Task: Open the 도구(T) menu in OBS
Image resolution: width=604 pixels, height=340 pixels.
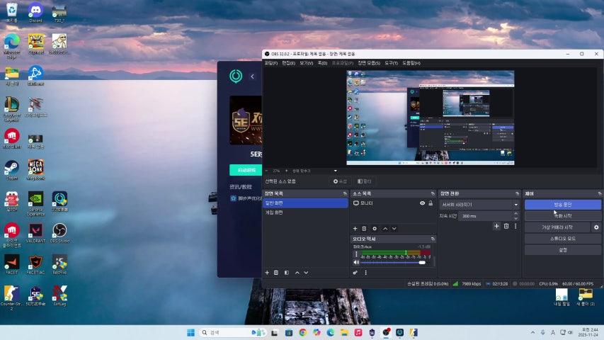Action: tap(391, 63)
